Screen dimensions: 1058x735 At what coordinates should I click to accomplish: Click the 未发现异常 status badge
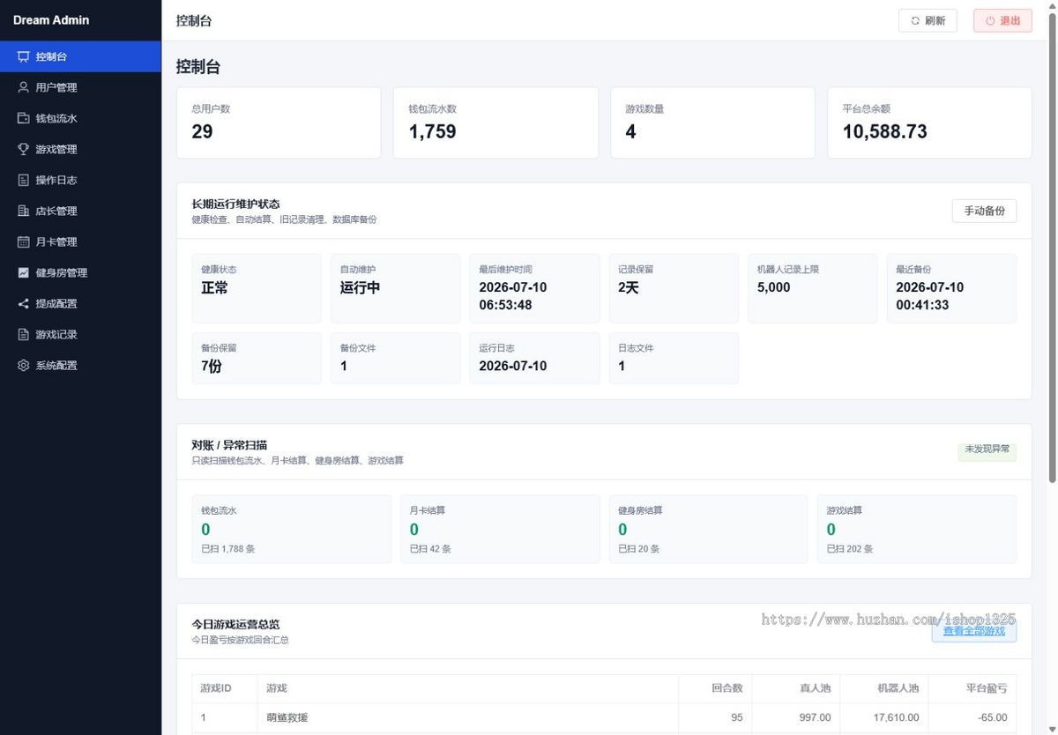[x=987, y=449]
